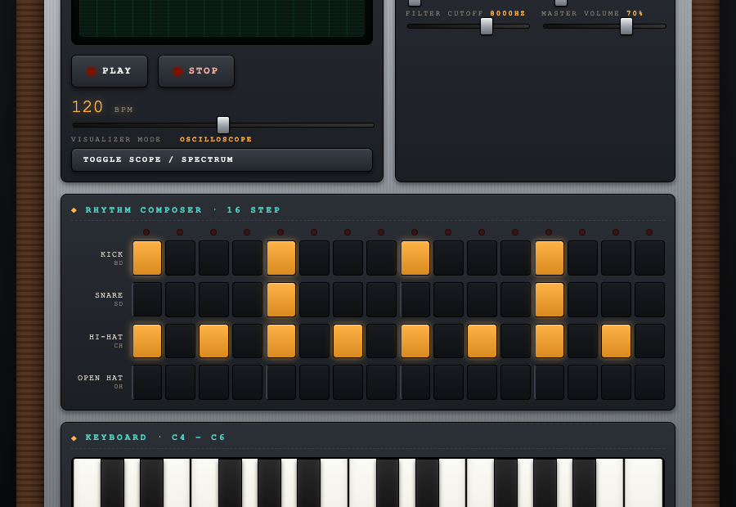Screen dimensions: 736x507
Task: Disable Hi-Hat step 11
Action: pos(482,341)
